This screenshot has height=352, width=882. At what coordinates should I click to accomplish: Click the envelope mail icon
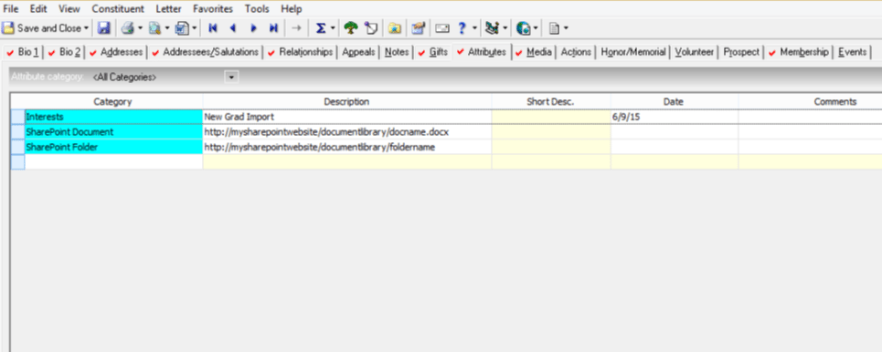[x=443, y=28]
